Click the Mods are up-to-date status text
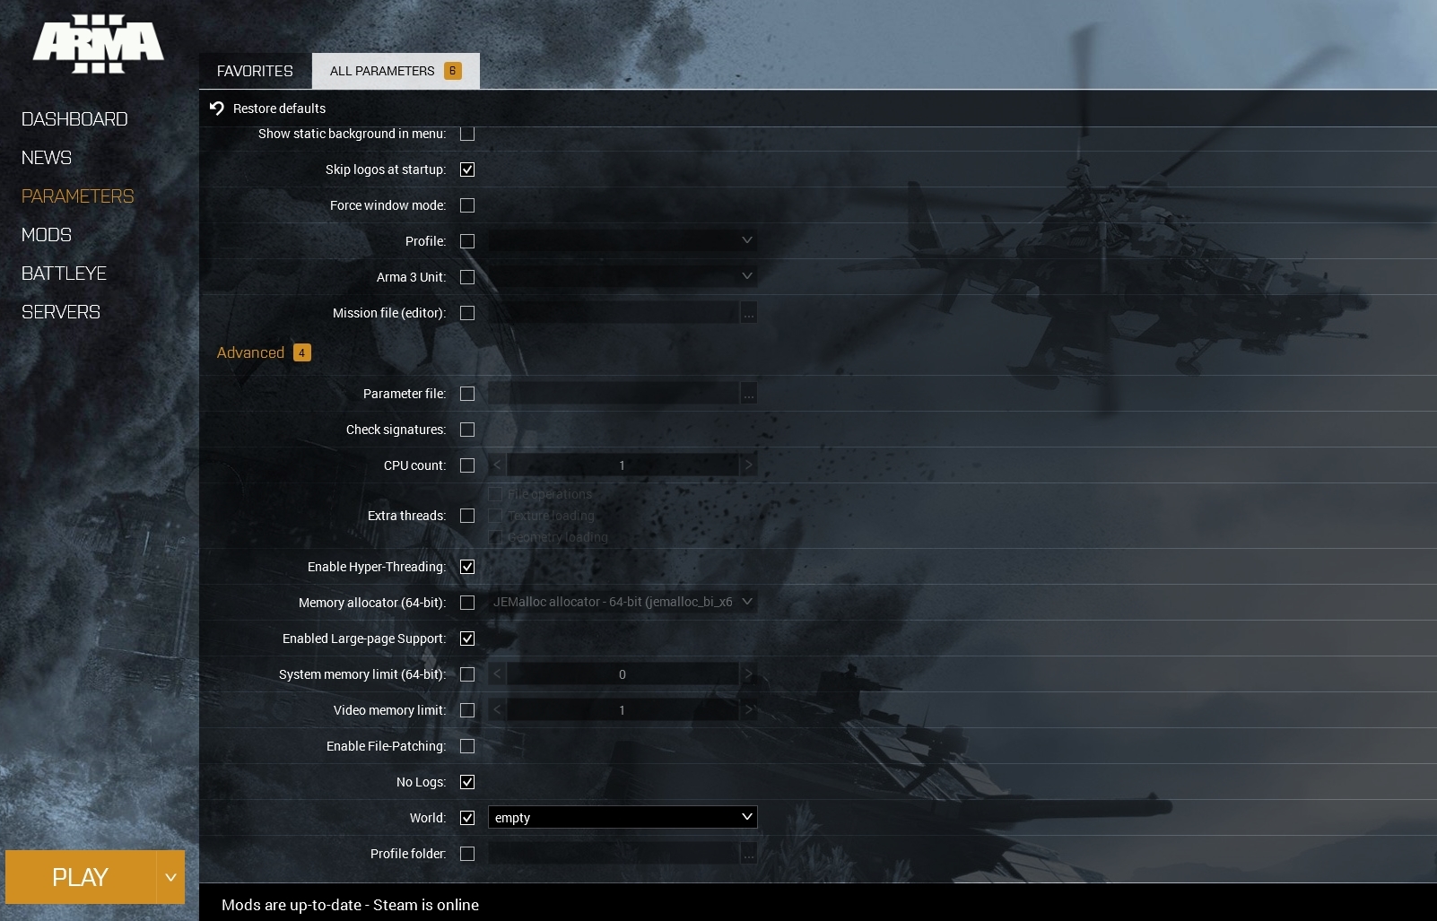The image size is (1437, 921). click(x=350, y=905)
